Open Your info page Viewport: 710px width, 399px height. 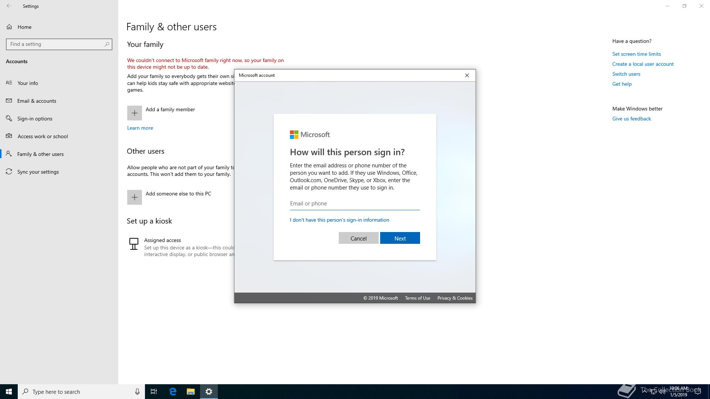click(28, 83)
